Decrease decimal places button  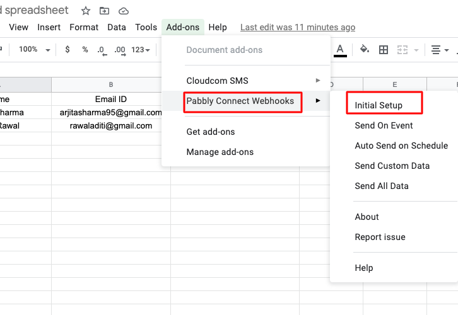pyautogui.click(x=102, y=50)
